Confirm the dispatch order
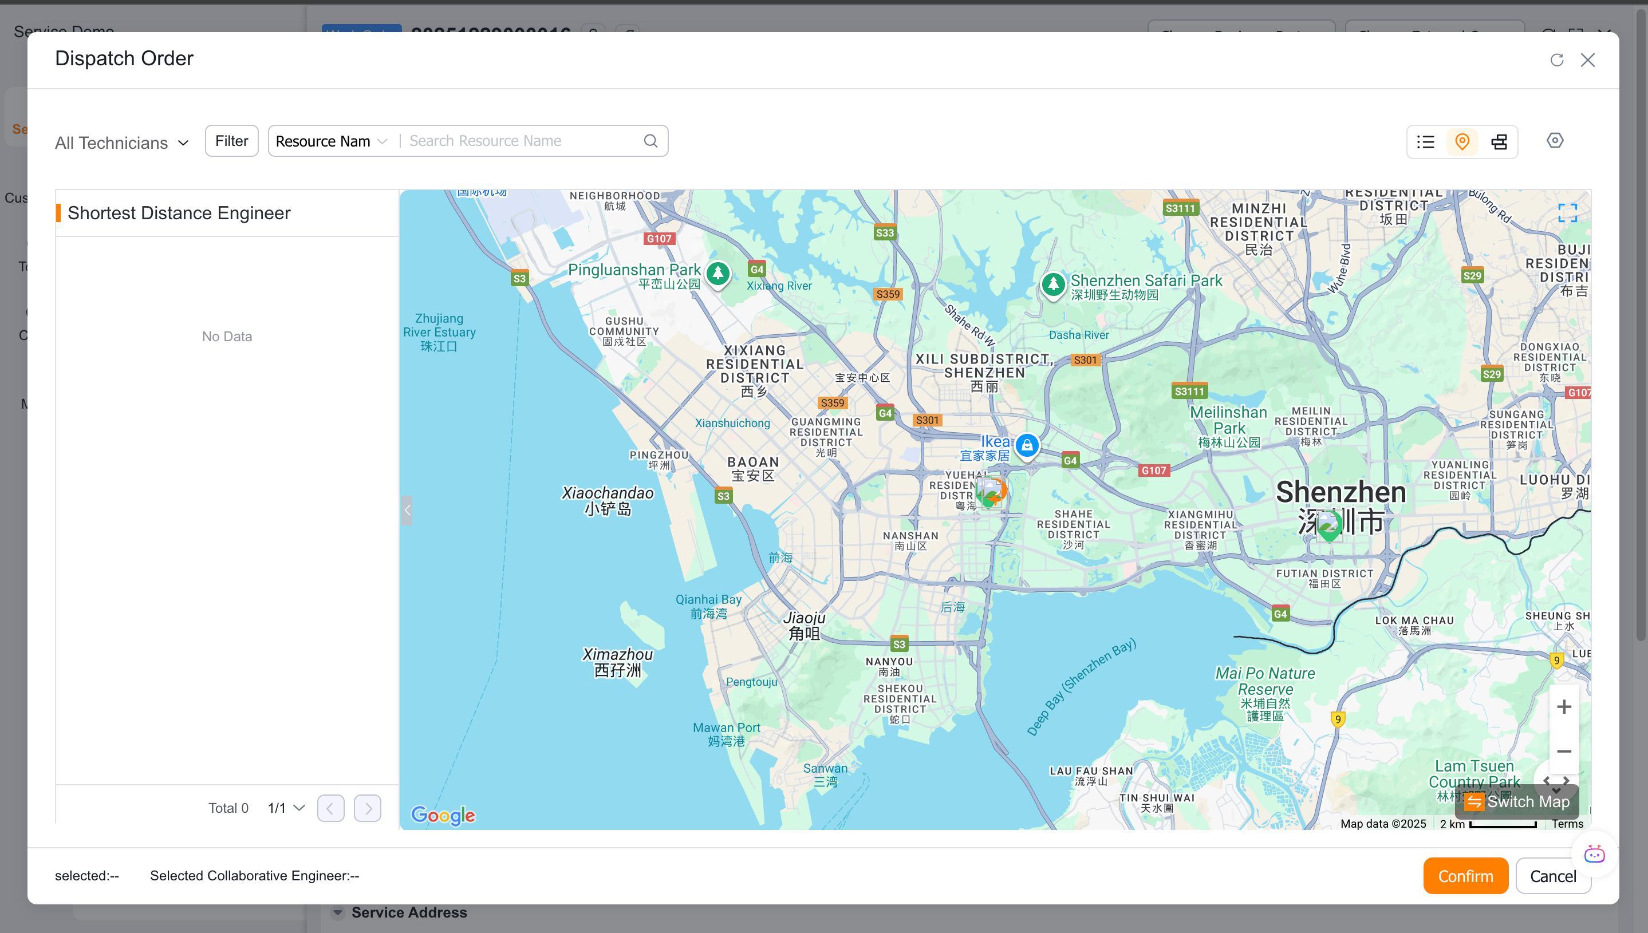This screenshot has width=1648, height=933. click(1465, 876)
